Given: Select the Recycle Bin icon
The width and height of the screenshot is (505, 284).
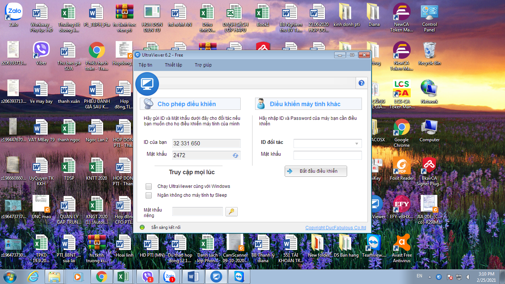Looking at the screenshot, I should tap(430, 54).
